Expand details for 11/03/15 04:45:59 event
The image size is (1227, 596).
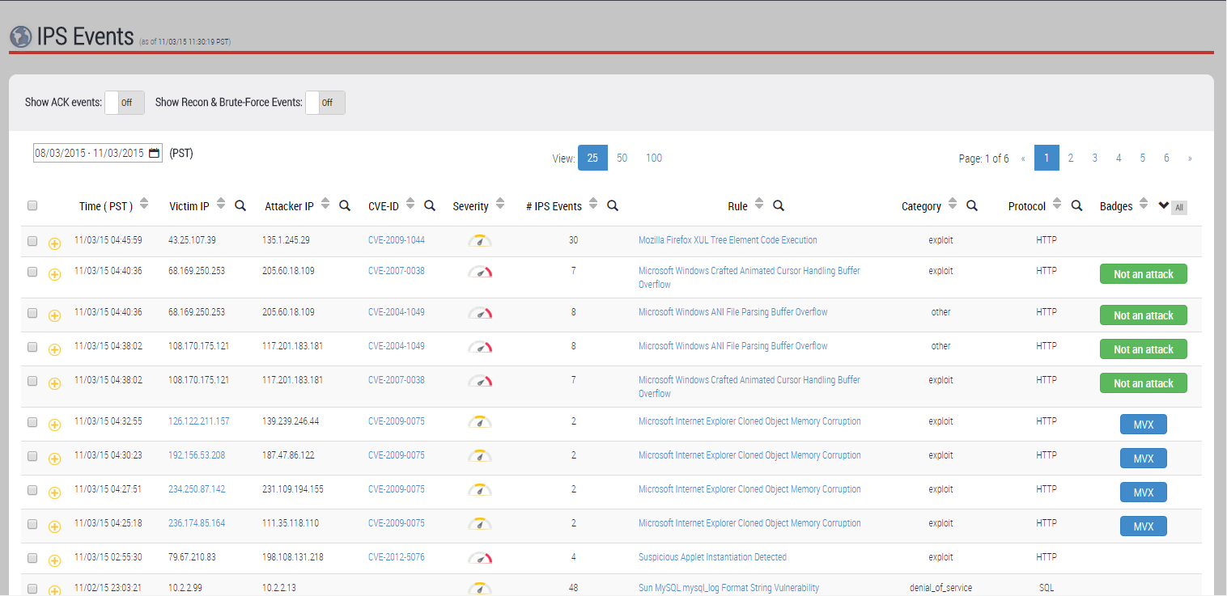click(55, 243)
